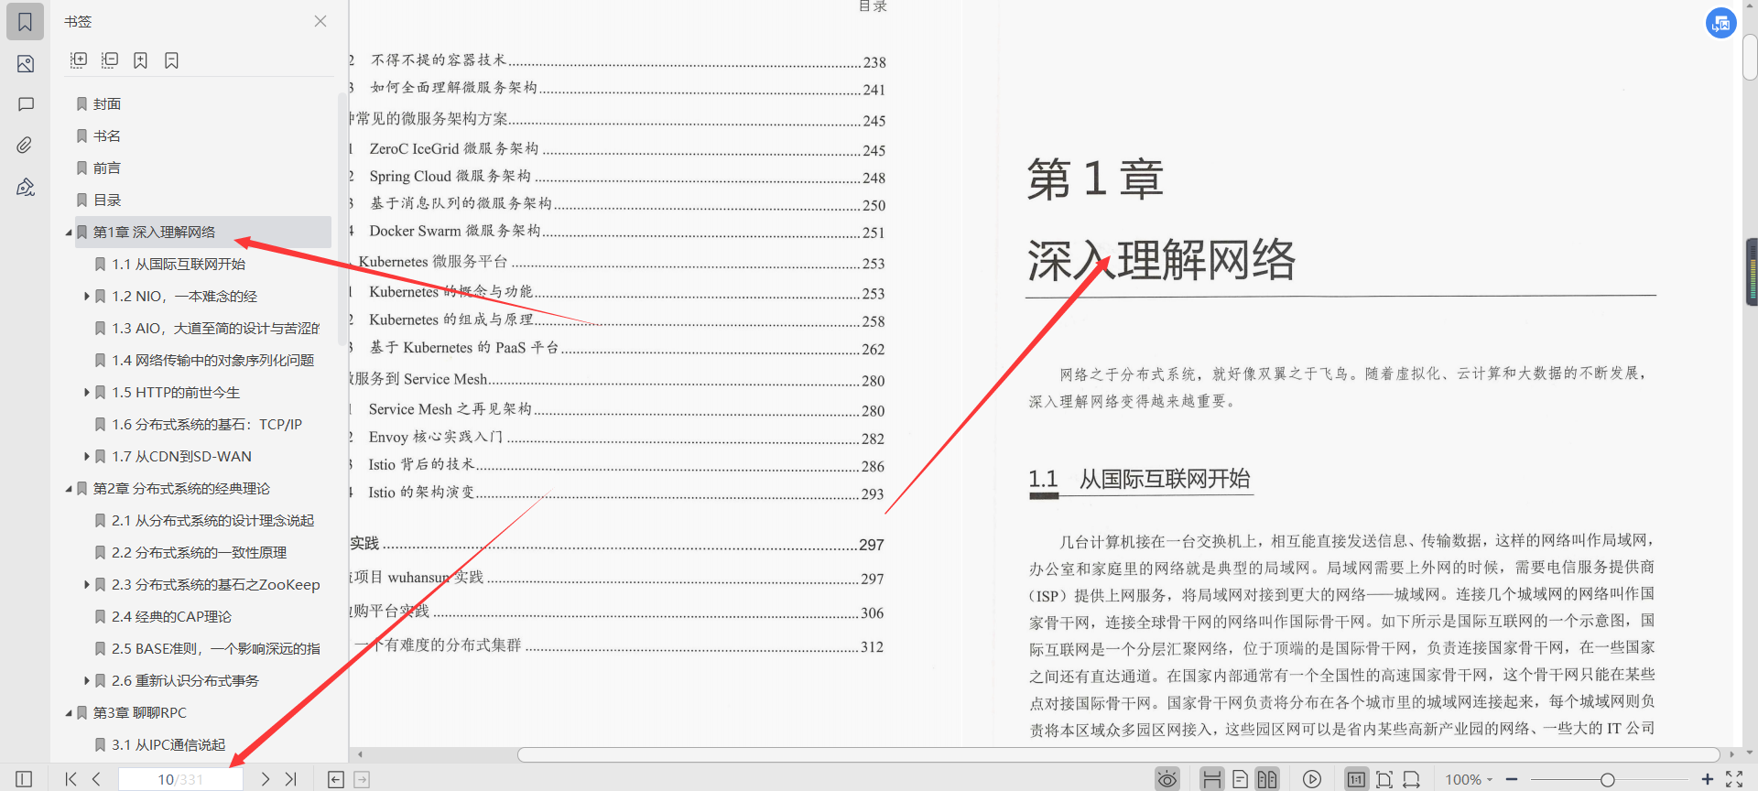Click the add bookmark icon
The height and width of the screenshot is (791, 1758).
pos(140,60)
